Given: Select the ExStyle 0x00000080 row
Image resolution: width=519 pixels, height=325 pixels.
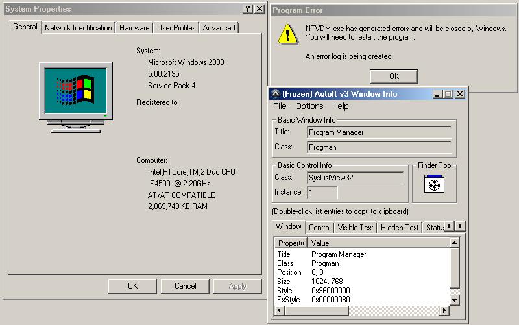Looking at the screenshot, I should [x=362, y=300].
